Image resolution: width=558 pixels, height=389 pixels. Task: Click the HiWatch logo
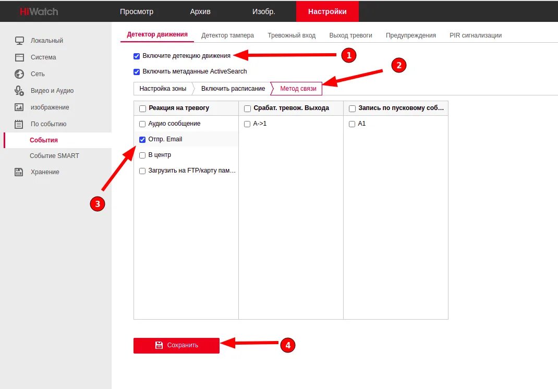coord(39,11)
